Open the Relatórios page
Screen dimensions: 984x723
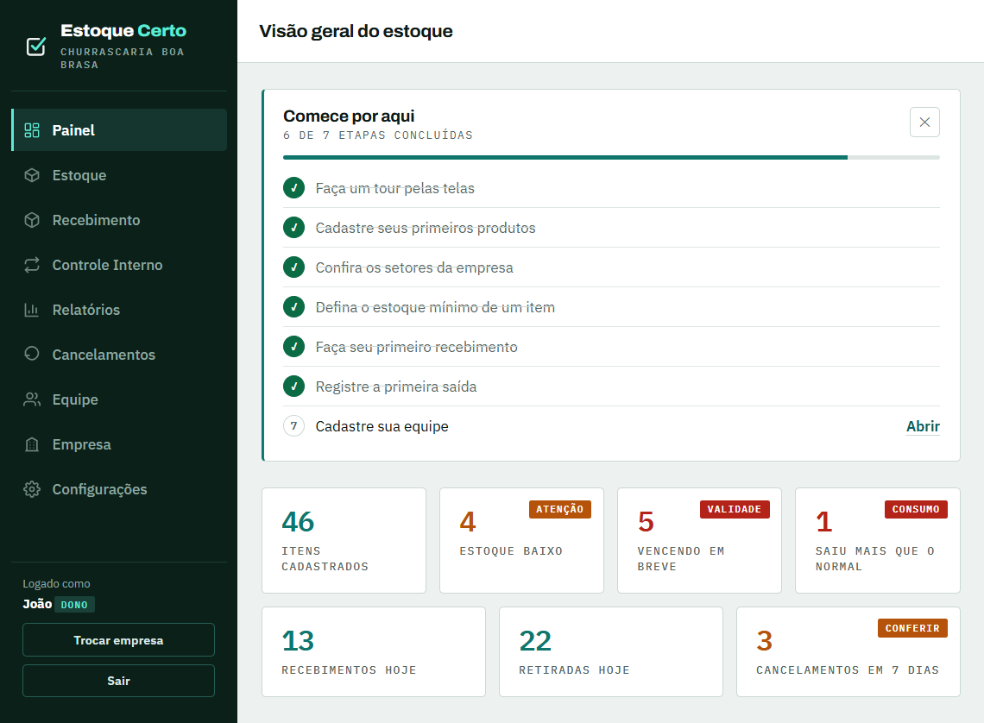119,310
